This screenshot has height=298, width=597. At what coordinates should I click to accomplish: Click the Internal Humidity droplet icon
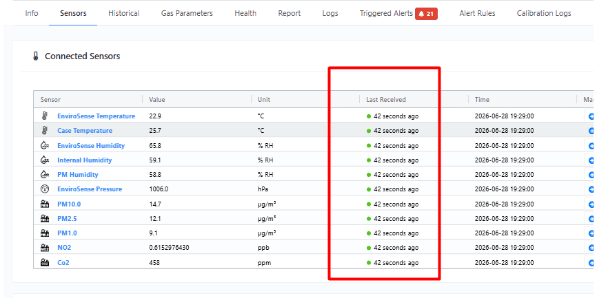pyautogui.click(x=45, y=160)
